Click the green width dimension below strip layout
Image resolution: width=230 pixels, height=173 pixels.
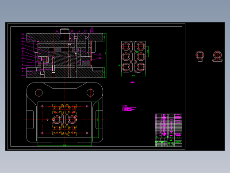[133, 75]
